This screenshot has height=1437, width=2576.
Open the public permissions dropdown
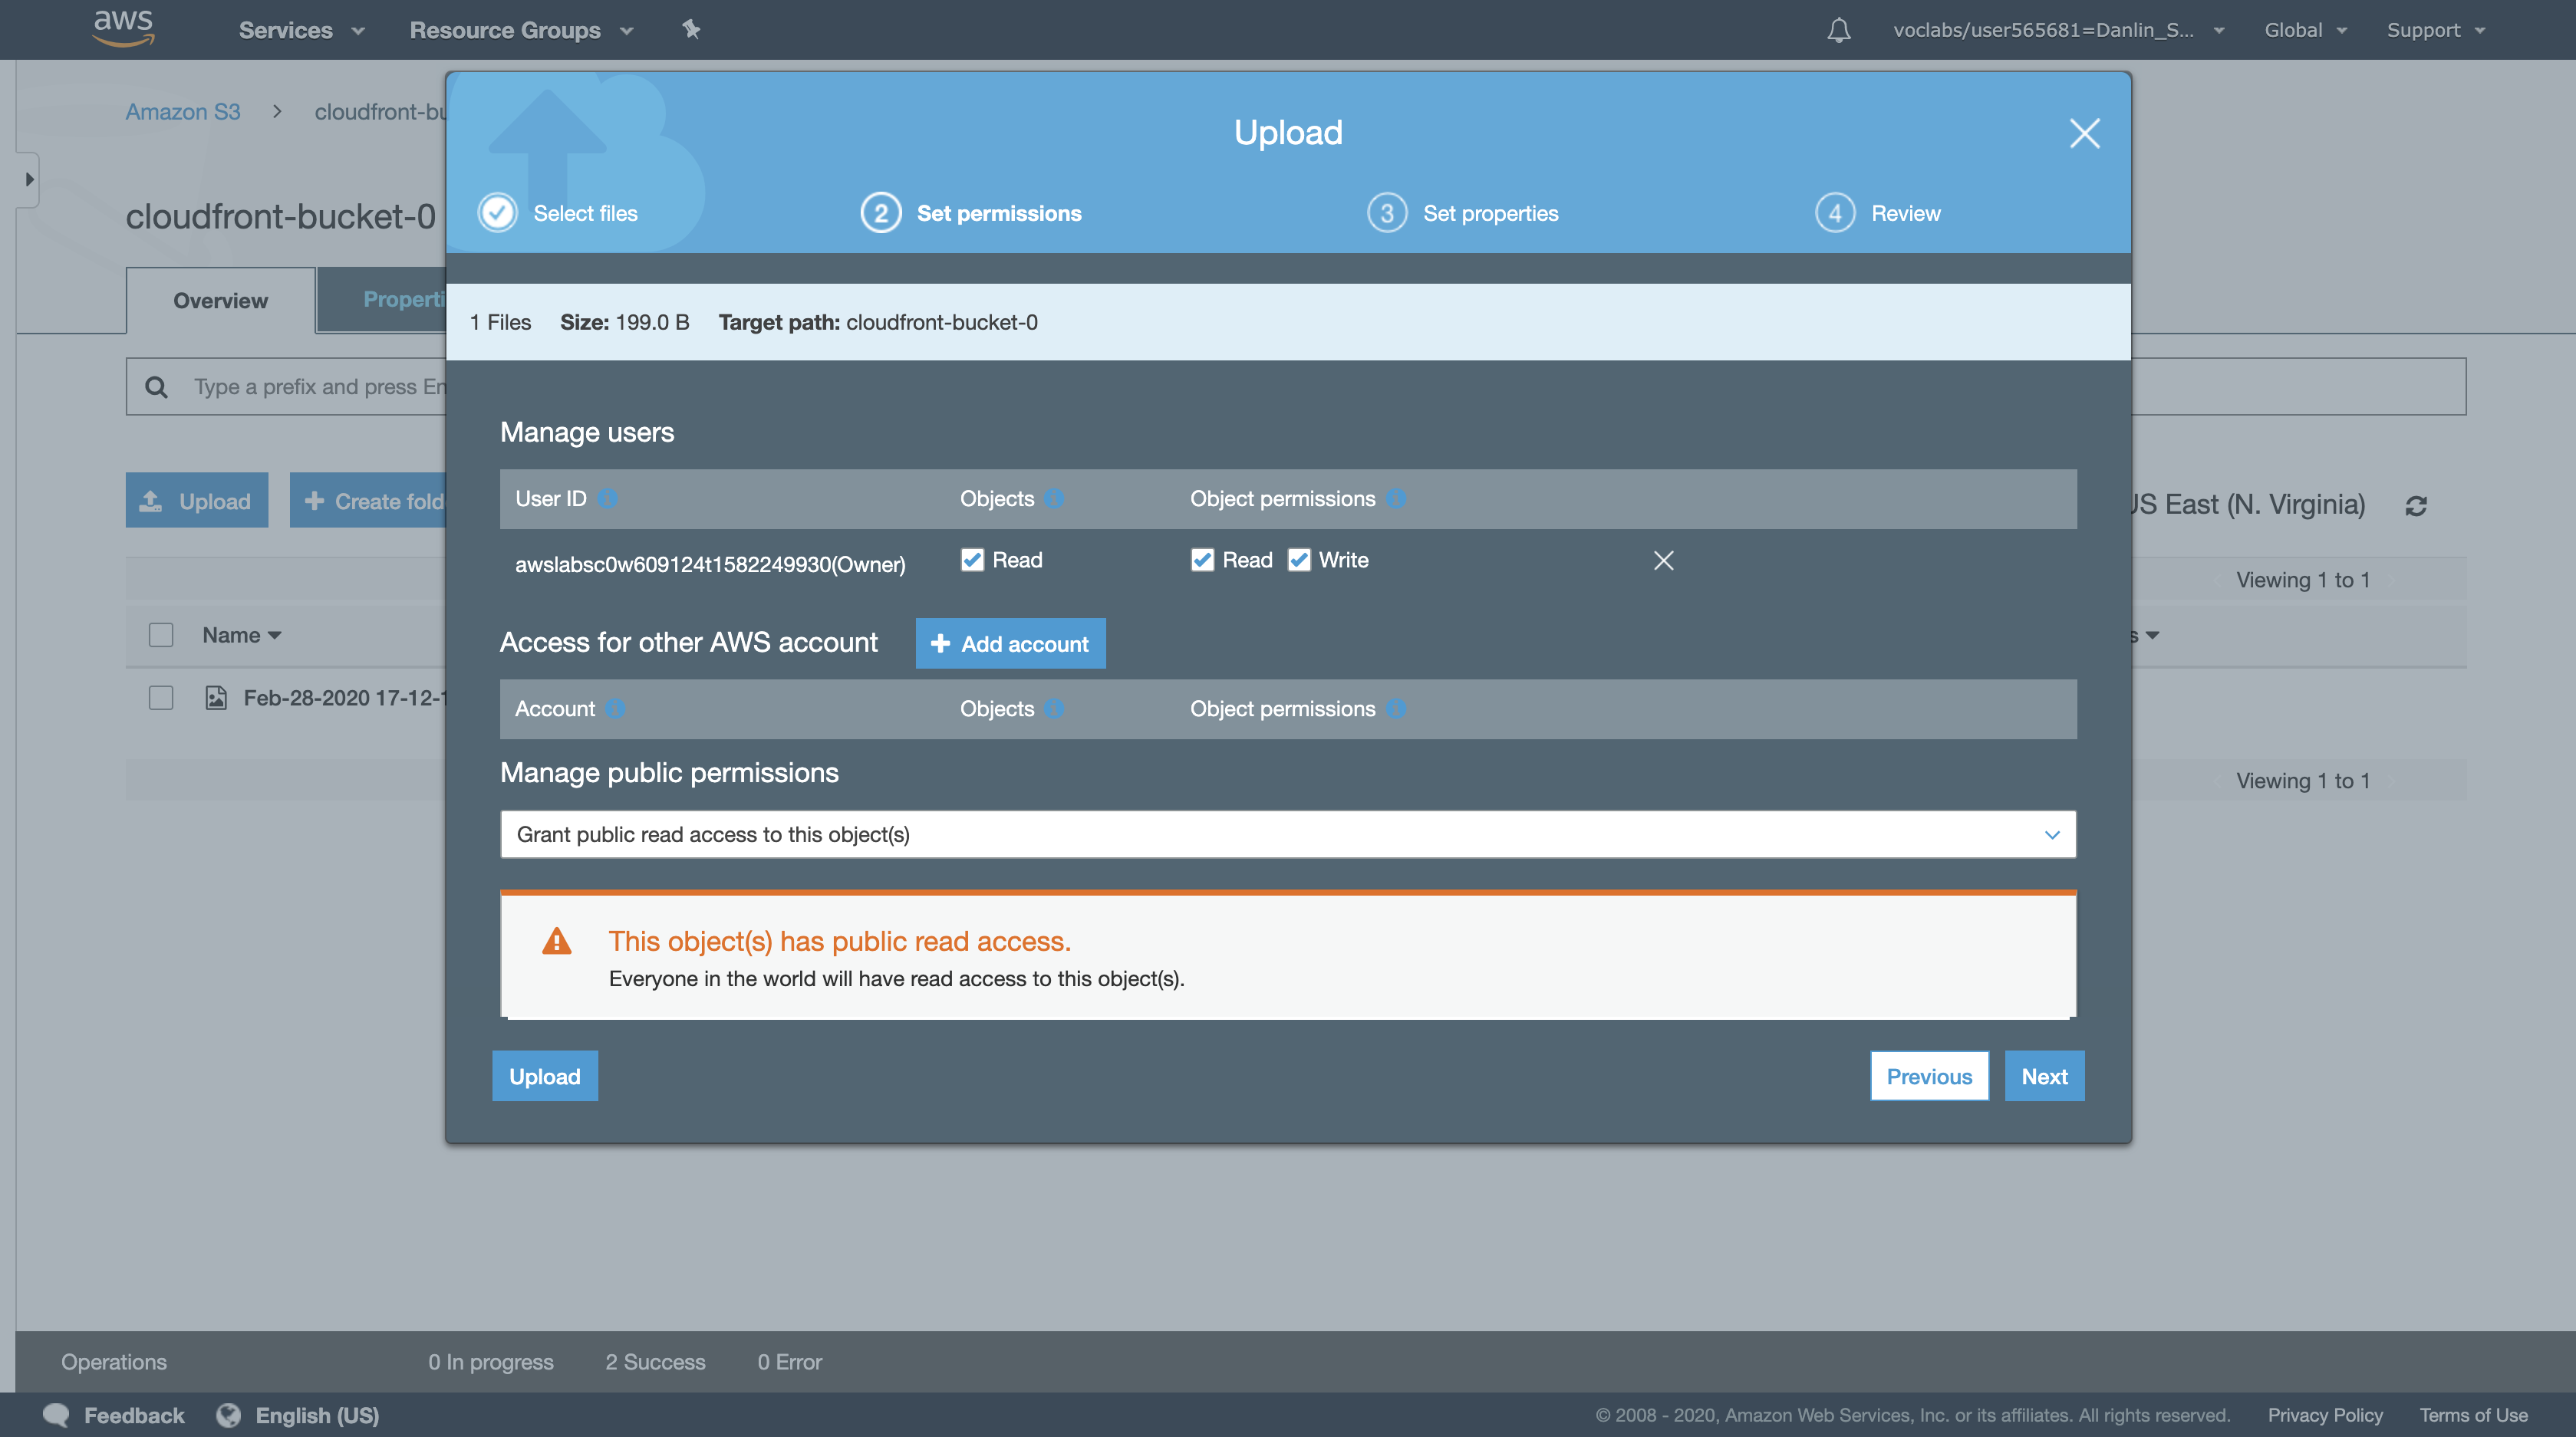pos(1288,834)
